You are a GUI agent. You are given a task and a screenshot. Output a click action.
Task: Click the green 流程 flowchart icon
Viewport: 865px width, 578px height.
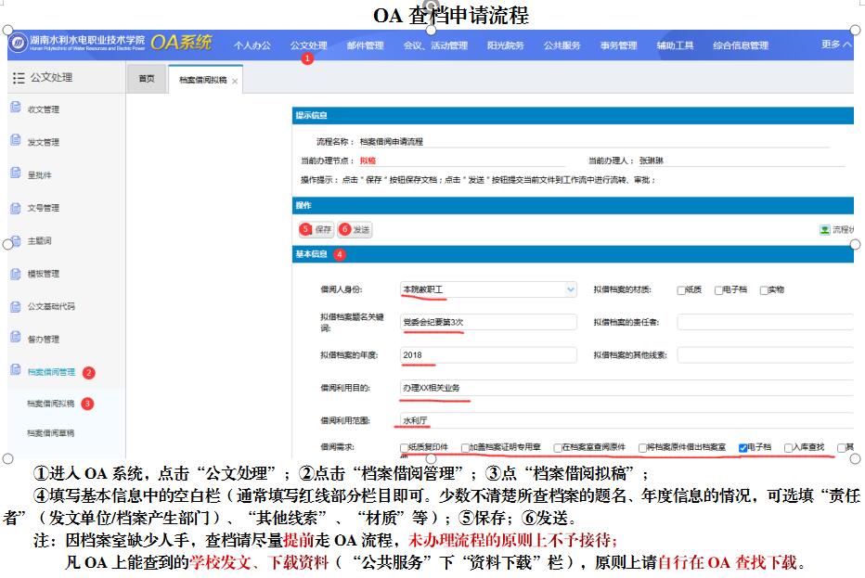pos(825,229)
